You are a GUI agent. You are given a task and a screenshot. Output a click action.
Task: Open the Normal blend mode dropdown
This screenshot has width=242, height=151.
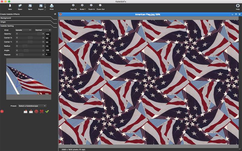pos(43,30)
